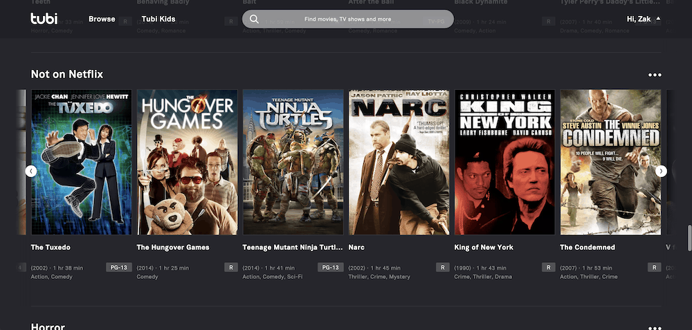
Task: Click Teenage Mutant Ninja Turti... title link
Action: [x=293, y=247]
